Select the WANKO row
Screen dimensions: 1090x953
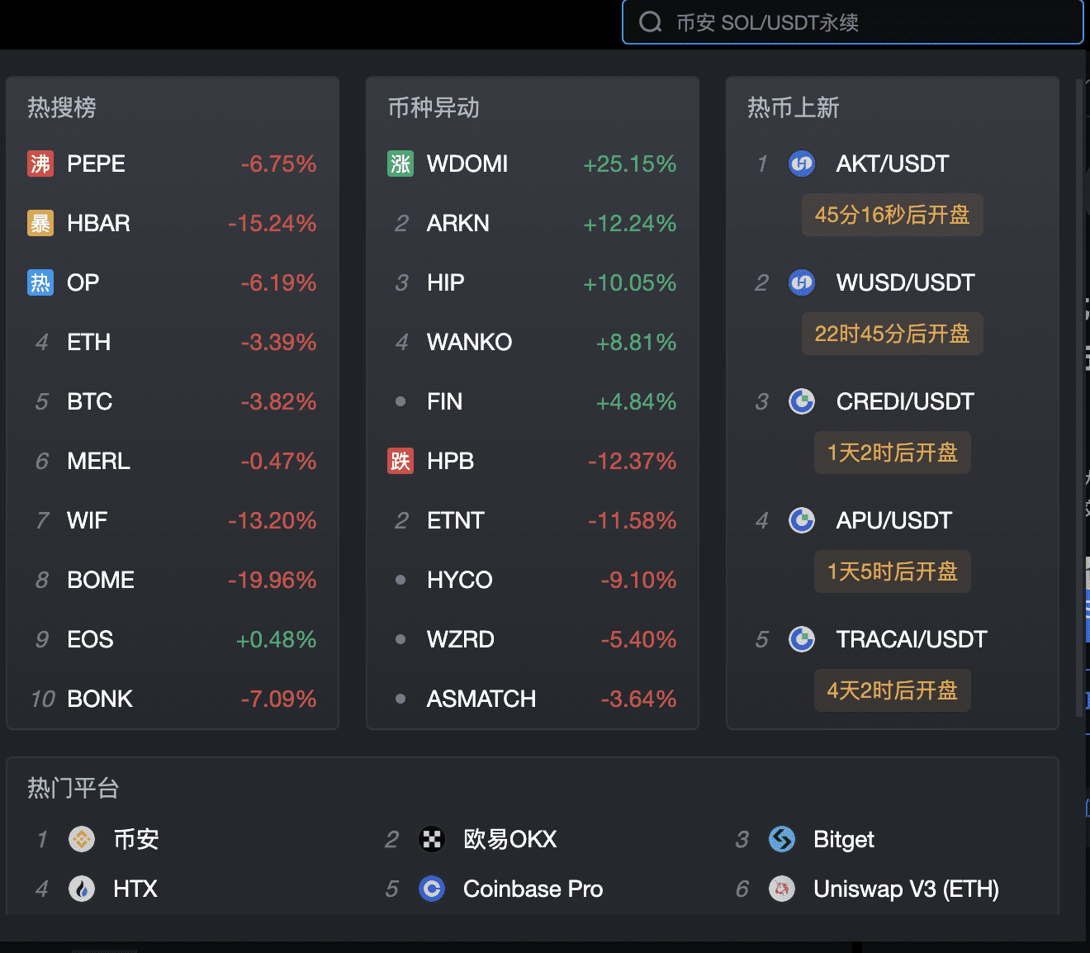533,342
